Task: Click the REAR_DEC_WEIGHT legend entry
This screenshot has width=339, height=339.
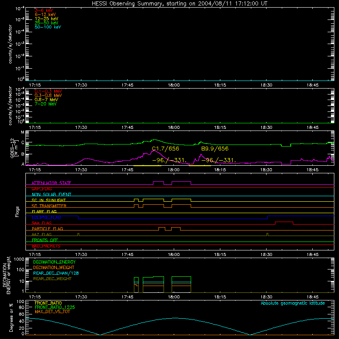Action: pyautogui.click(x=52, y=279)
